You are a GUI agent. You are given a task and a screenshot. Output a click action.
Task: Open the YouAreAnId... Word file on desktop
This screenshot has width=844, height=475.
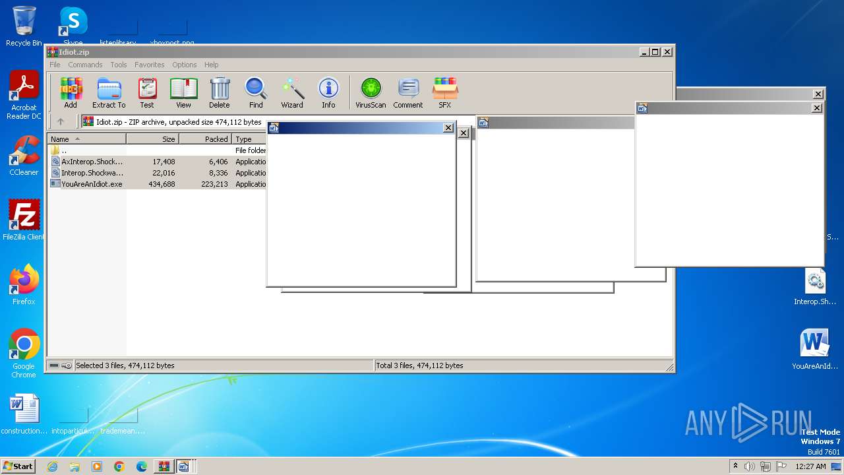(815, 350)
